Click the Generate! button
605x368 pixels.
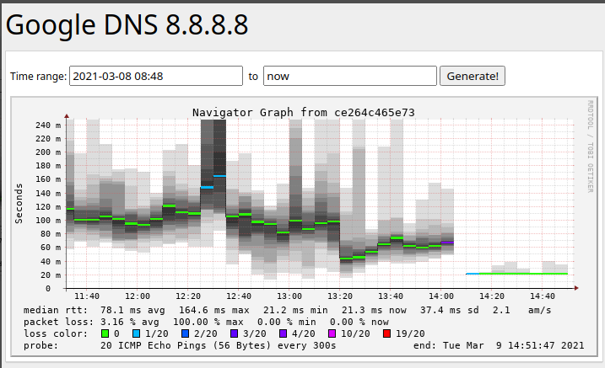click(x=473, y=76)
